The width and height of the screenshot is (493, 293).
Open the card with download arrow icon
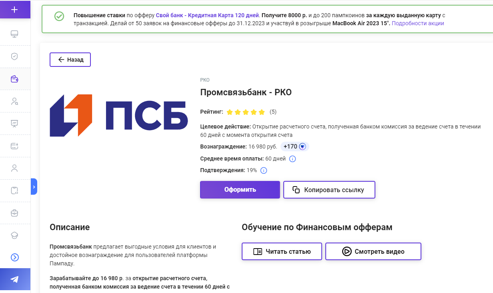pyautogui.click(x=14, y=146)
